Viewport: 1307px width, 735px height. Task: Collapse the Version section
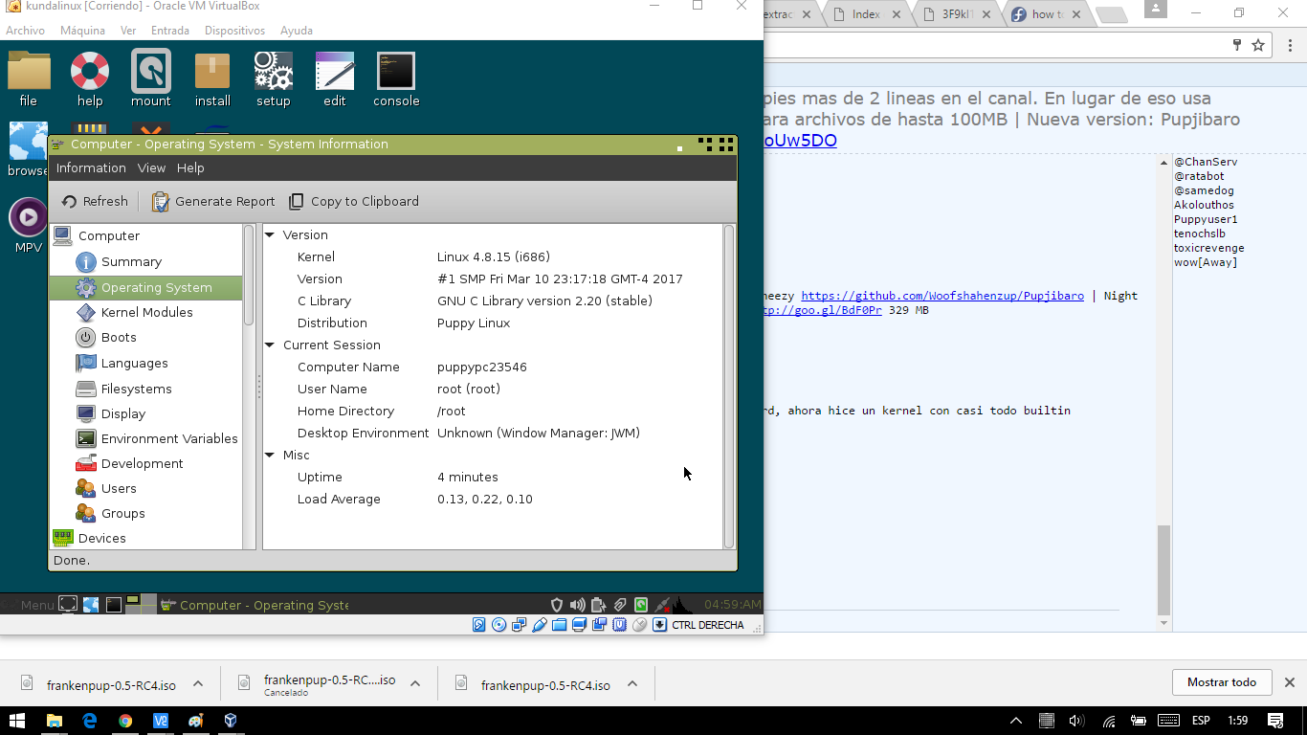[x=270, y=234]
